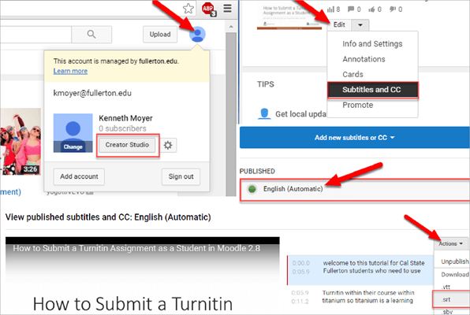Viewport: 470px width, 315px height.
Task: Click the video player title overlay
Action: (136, 248)
